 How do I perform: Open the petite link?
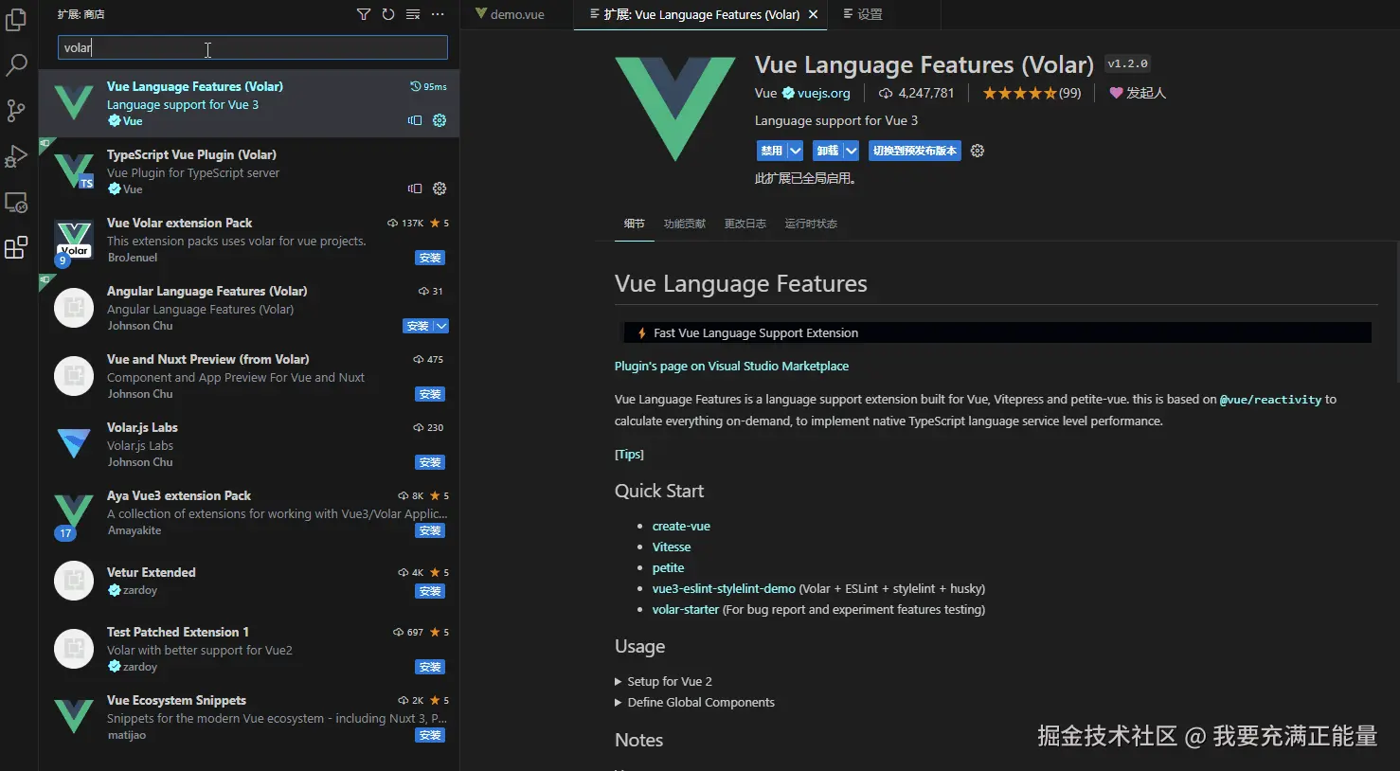pos(668,567)
